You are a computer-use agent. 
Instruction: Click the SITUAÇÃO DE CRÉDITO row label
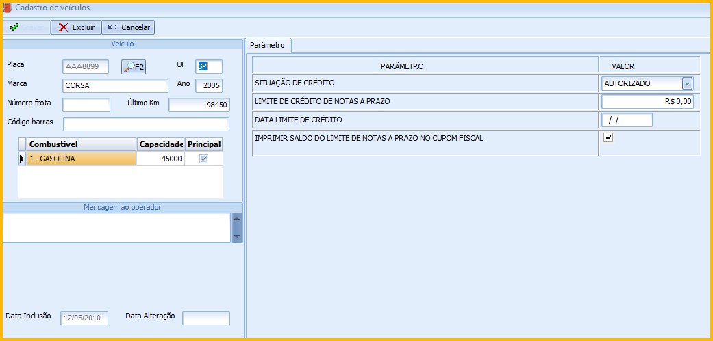tap(295, 83)
